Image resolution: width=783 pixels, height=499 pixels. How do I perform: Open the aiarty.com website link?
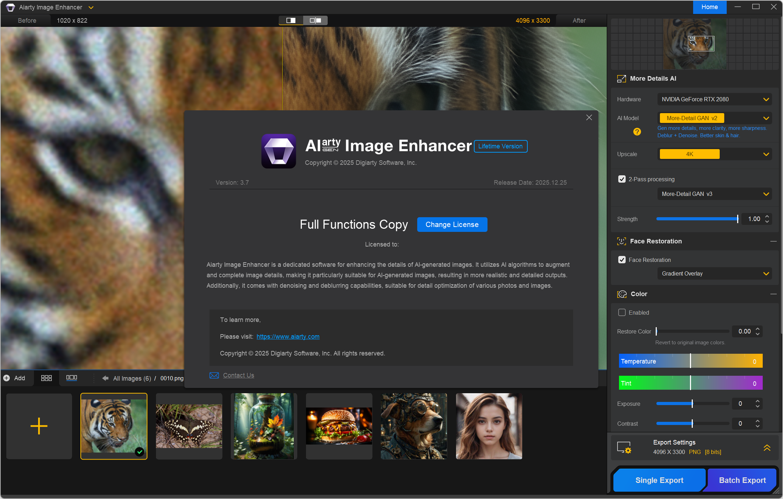tap(288, 337)
